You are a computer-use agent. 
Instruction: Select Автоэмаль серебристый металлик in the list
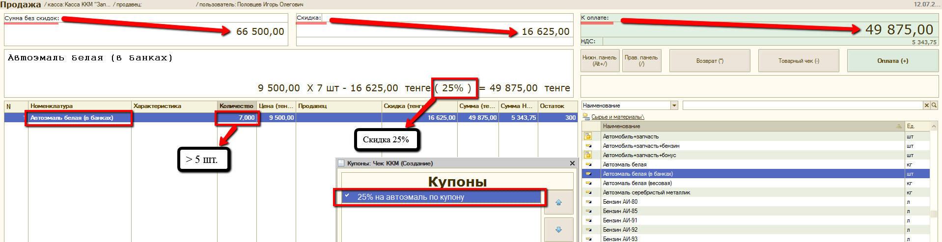(x=646, y=192)
